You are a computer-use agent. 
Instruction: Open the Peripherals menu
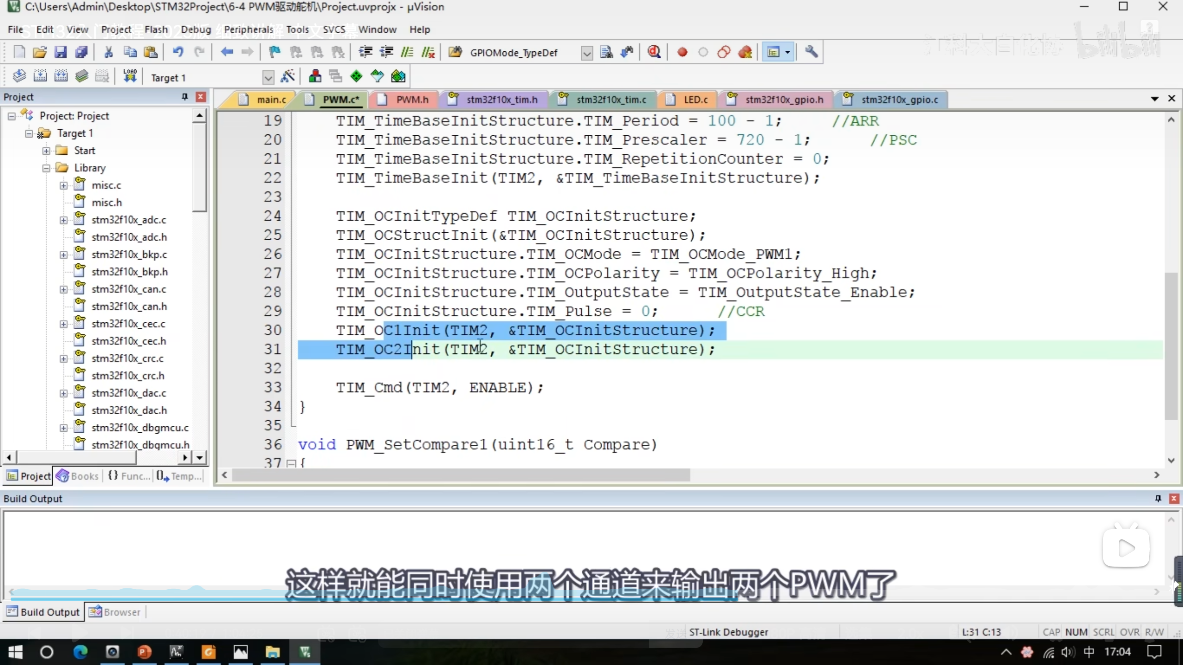pos(249,30)
